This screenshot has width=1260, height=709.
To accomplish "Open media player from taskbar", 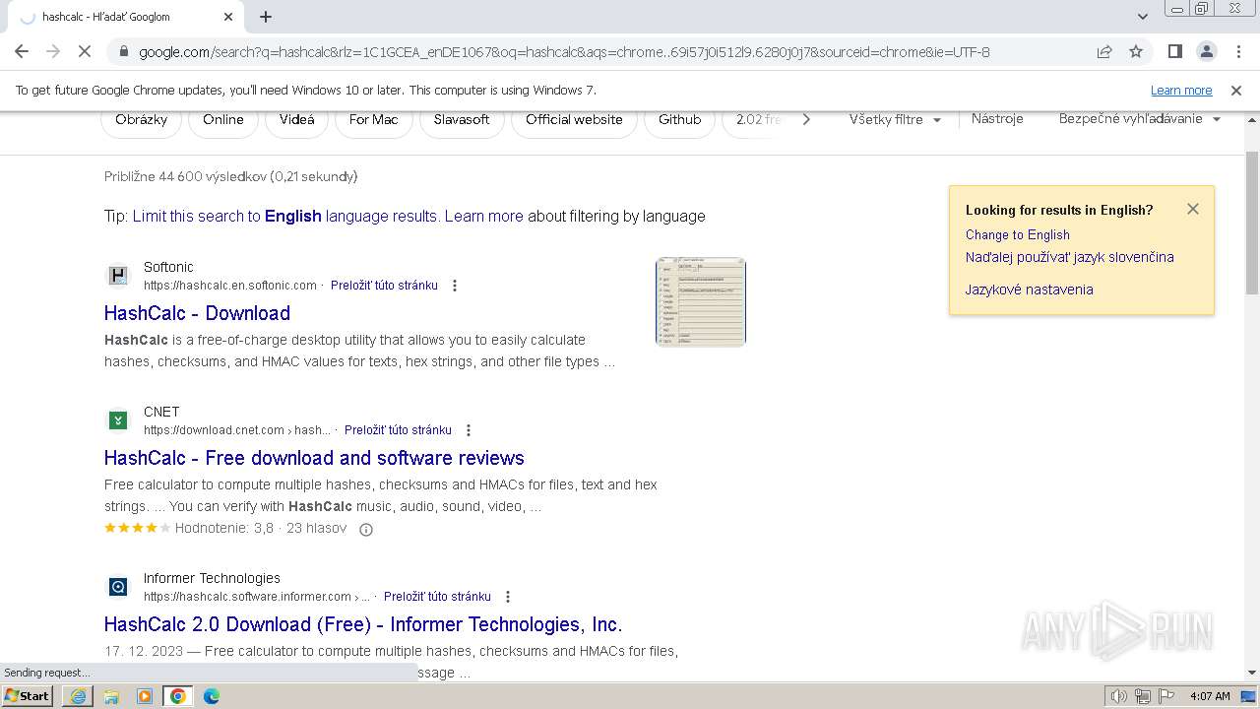I will tap(145, 696).
